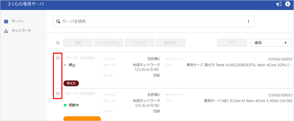Click the dark red 高火力 tag
This screenshot has width=294, height=121.
[71, 83]
